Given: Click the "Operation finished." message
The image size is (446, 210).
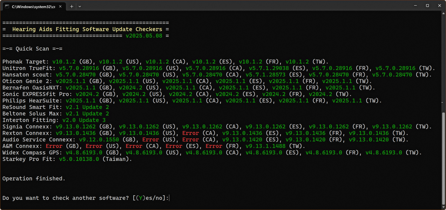Looking at the screenshot, I should [34, 178].
